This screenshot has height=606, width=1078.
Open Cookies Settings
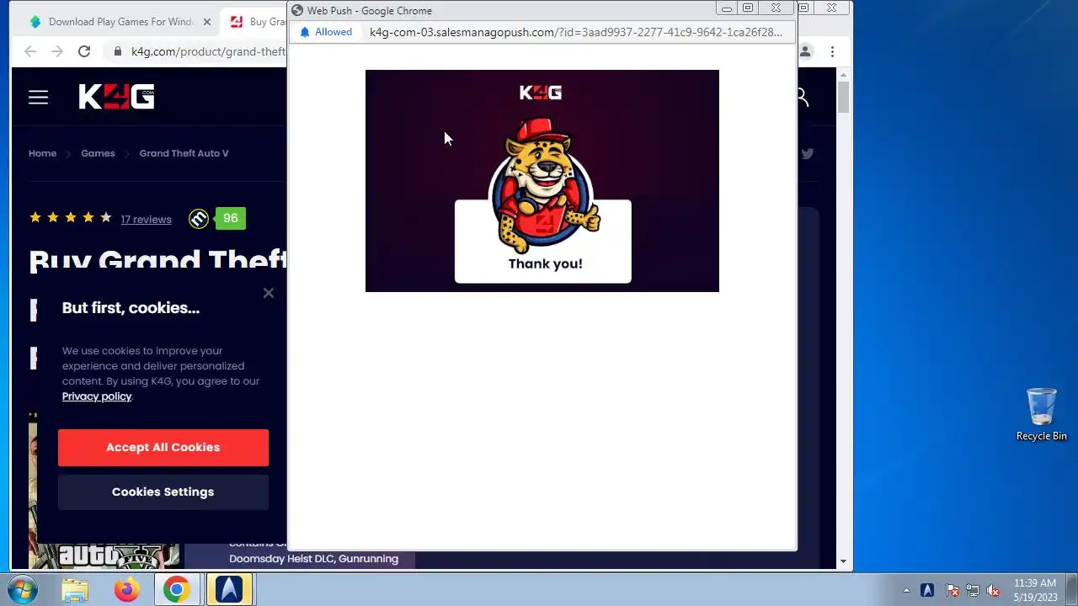[163, 492]
